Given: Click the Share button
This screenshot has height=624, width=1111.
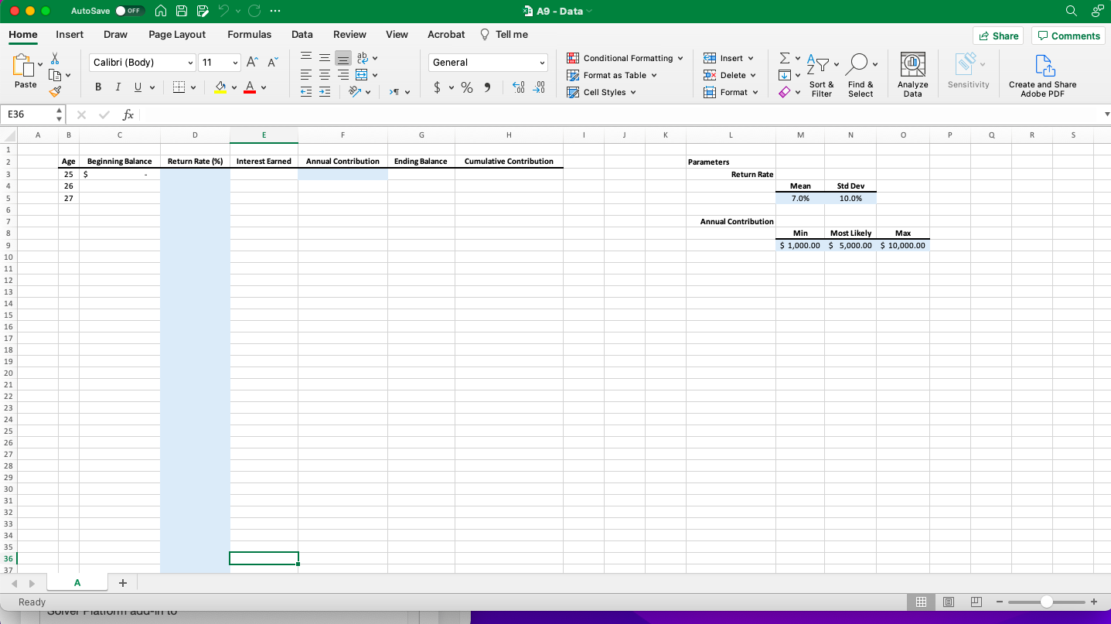Looking at the screenshot, I should coord(998,36).
